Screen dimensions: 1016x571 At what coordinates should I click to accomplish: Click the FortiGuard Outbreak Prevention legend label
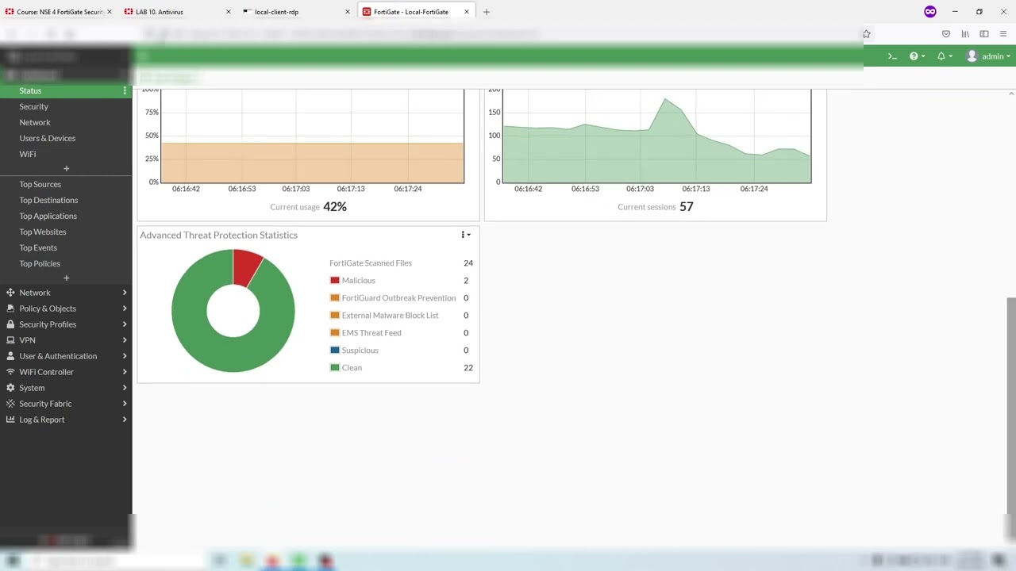398,298
